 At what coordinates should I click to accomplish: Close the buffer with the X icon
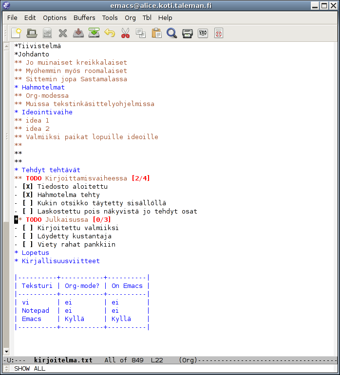[x=63, y=33]
